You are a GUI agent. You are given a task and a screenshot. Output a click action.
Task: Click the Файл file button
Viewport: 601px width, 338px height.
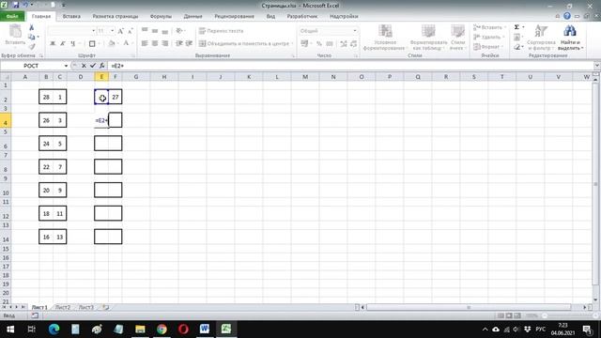(x=12, y=17)
